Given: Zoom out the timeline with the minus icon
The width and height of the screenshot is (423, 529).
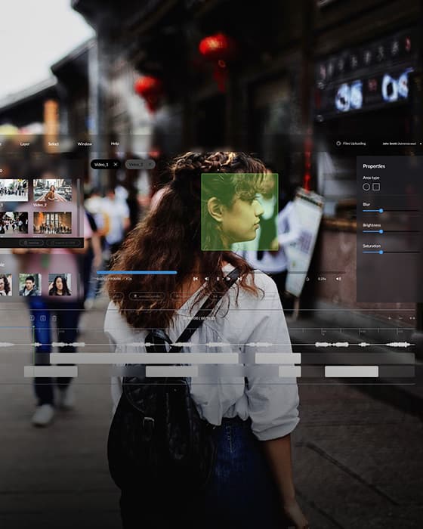Looking at the screenshot, I should pyautogui.click(x=400, y=318).
